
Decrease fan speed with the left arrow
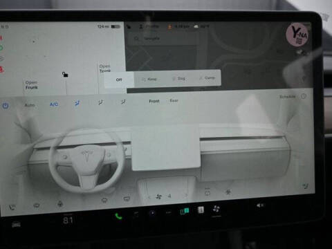[x=149, y=197]
